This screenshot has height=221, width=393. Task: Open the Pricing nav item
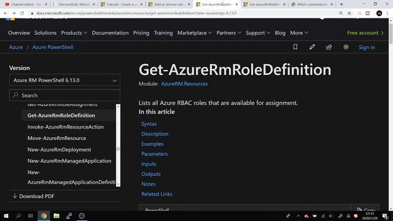[141, 33]
